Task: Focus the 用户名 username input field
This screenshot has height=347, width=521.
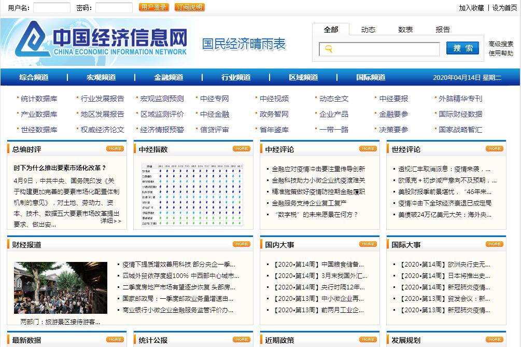Action: click(52, 8)
